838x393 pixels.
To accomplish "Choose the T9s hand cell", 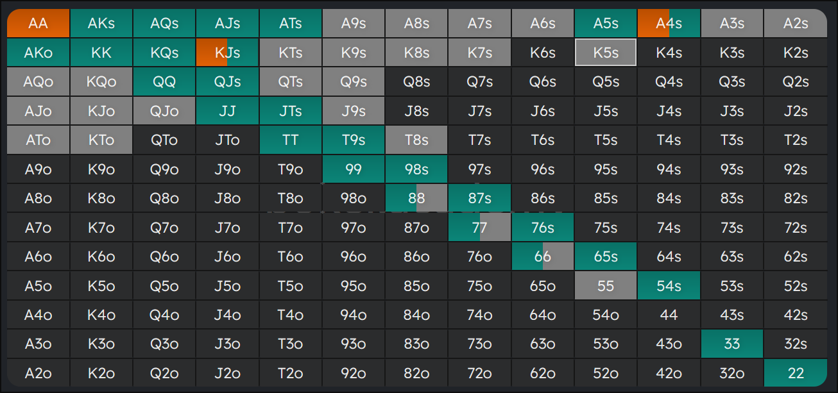I will (x=354, y=140).
